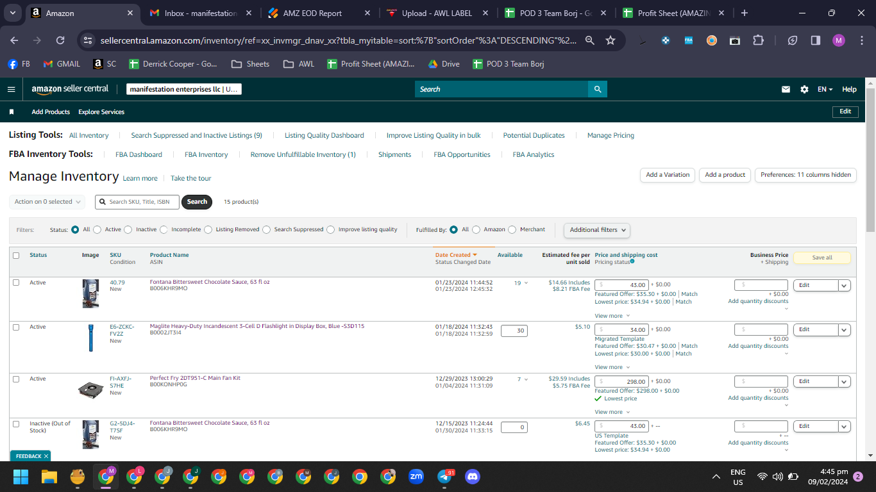
Task: Open the Action on 0 selected dropdown
Action: 47,202
